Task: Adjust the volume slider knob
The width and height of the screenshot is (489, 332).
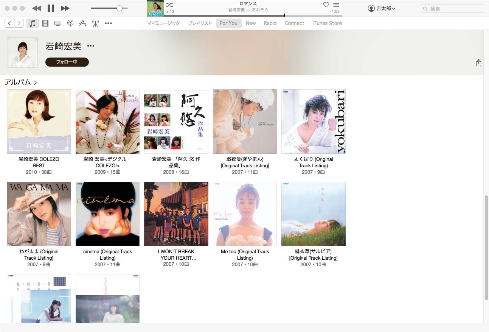Action: [x=120, y=8]
